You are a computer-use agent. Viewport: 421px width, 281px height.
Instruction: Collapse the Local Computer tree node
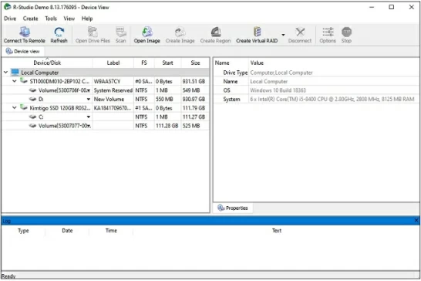click(x=5, y=73)
